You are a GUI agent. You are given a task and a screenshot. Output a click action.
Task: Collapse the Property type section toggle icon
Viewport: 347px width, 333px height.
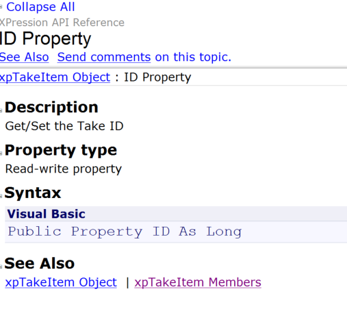point(1,153)
